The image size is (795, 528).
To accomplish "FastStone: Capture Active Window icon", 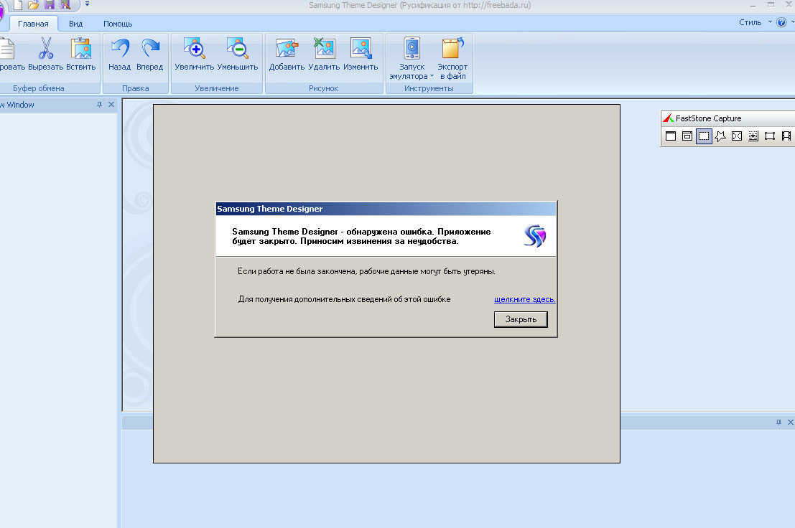I will (670, 136).
